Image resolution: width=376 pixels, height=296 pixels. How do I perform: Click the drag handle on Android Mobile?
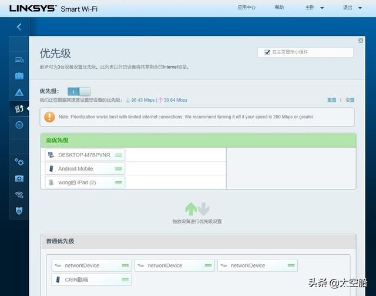(x=118, y=169)
